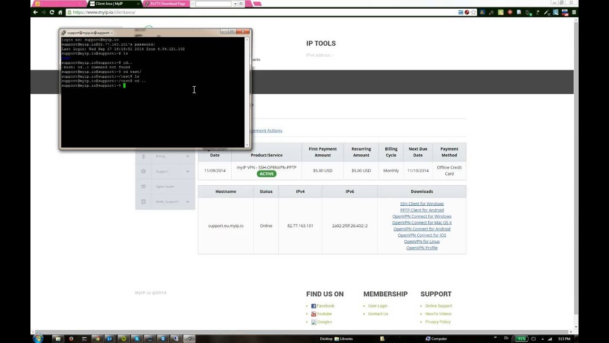Open OpenVPN Connect for Mac OS X link
Image resolution: width=609 pixels, height=343 pixels.
422,222
